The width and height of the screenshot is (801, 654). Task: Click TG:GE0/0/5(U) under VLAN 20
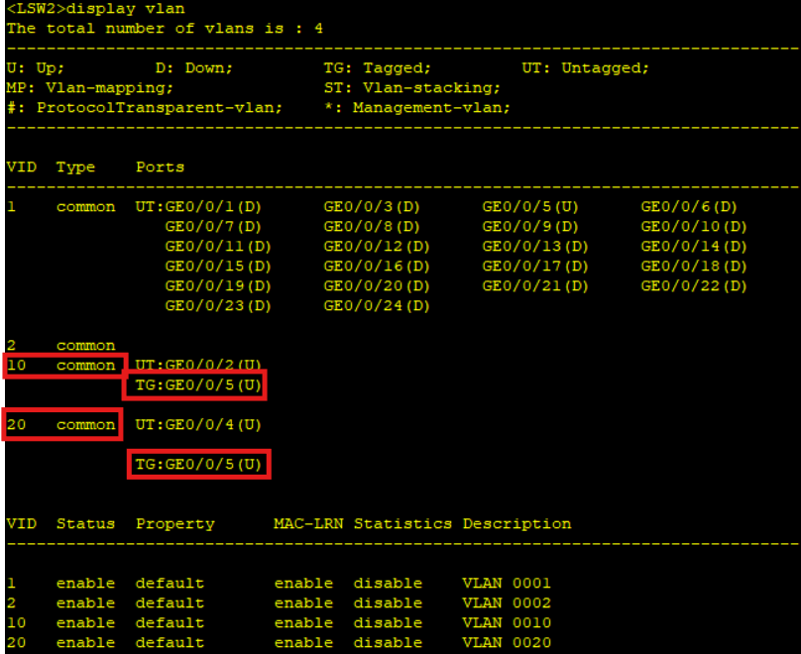[x=198, y=465]
